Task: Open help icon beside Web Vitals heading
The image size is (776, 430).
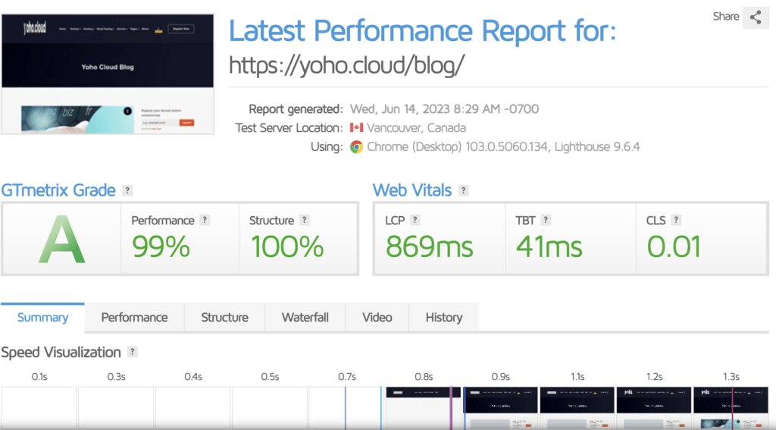Action: tap(464, 190)
